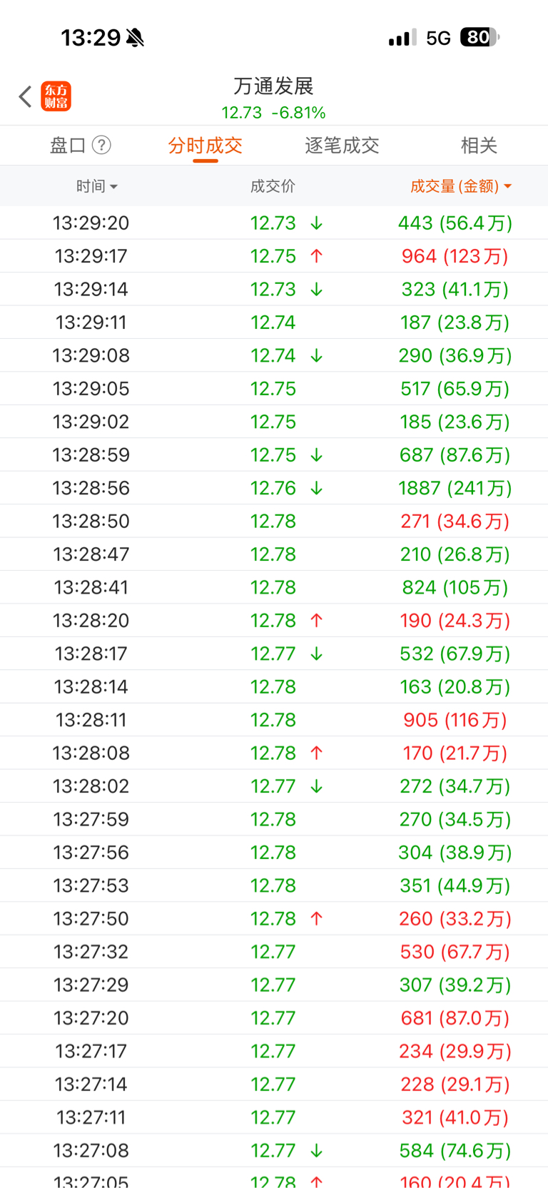Image resolution: width=548 pixels, height=1188 pixels.
Task: Open the 成交量 (金额) sort dropdown
Action: tap(461, 186)
